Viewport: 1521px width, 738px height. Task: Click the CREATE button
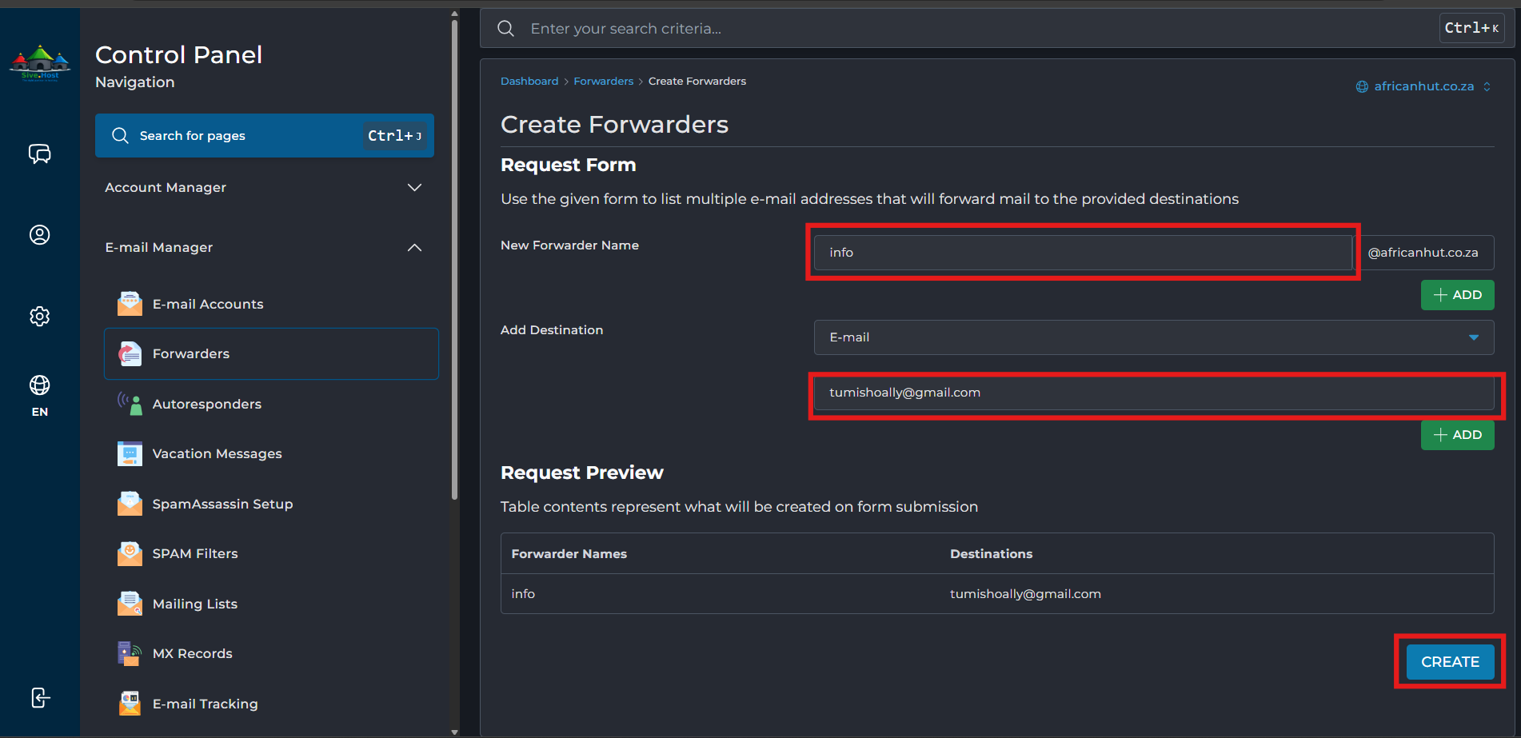[1450, 662]
